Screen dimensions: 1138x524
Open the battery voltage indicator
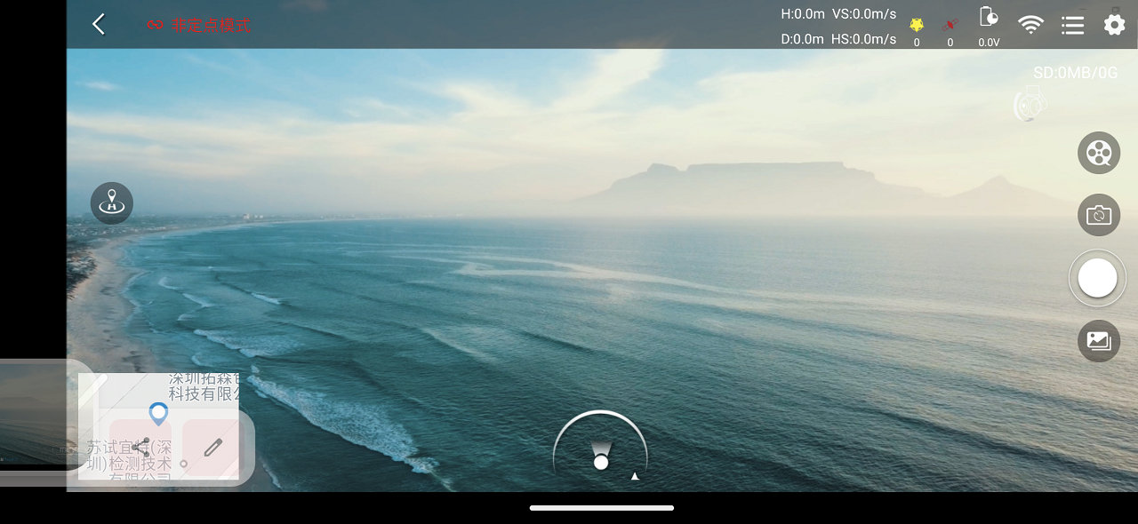click(x=988, y=18)
